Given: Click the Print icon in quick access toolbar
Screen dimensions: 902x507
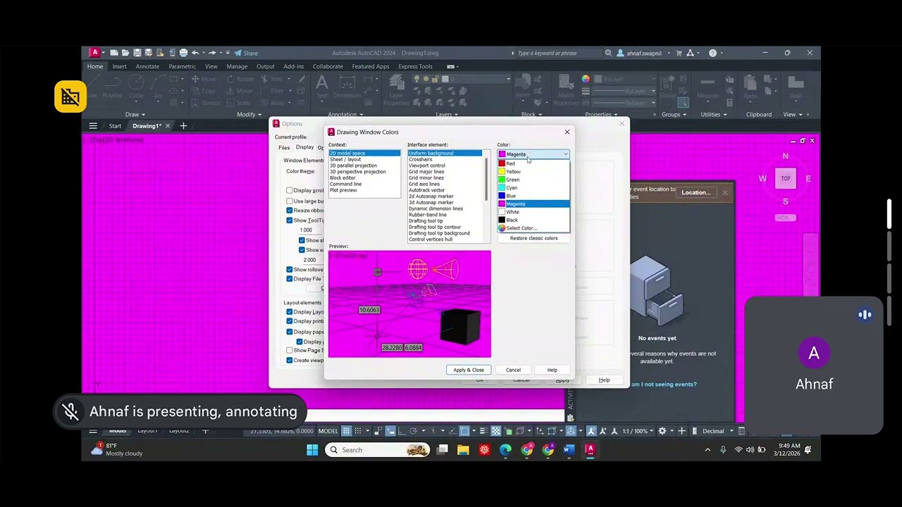Looking at the screenshot, I should [183, 53].
